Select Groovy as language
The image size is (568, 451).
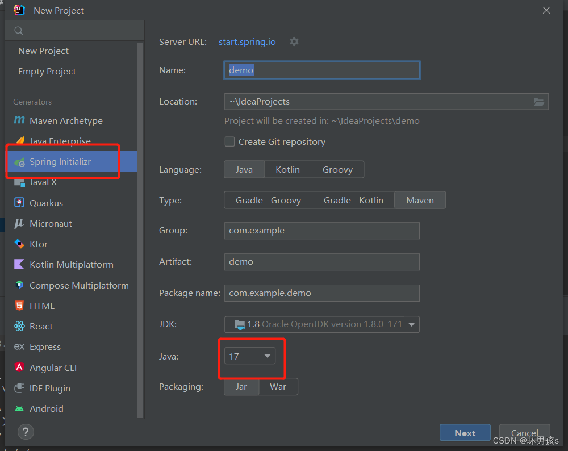click(x=337, y=169)
